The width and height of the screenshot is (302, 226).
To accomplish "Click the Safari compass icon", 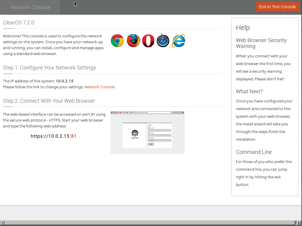I will pos(163,41).
